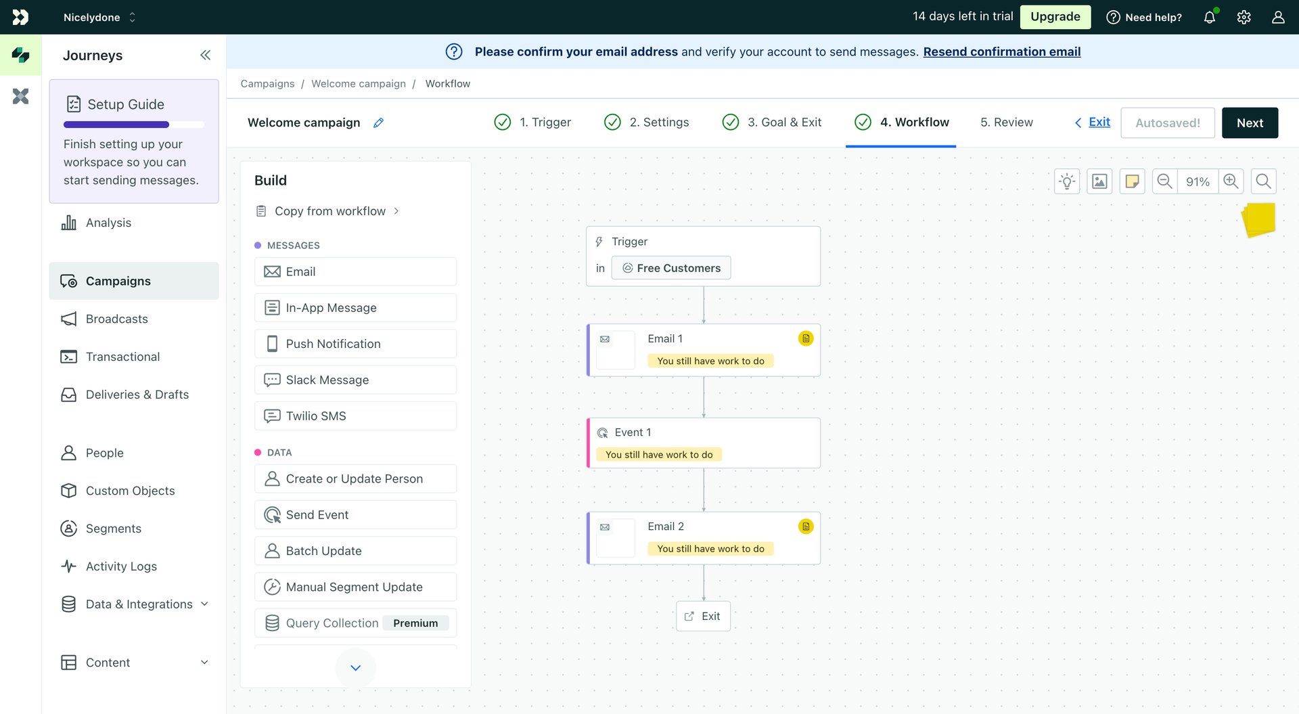
Task: Select the Slack Message action
Action: tap(355, 380)
